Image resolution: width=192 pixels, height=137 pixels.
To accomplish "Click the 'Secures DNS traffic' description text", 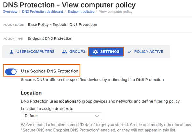I will coord(92,80).
